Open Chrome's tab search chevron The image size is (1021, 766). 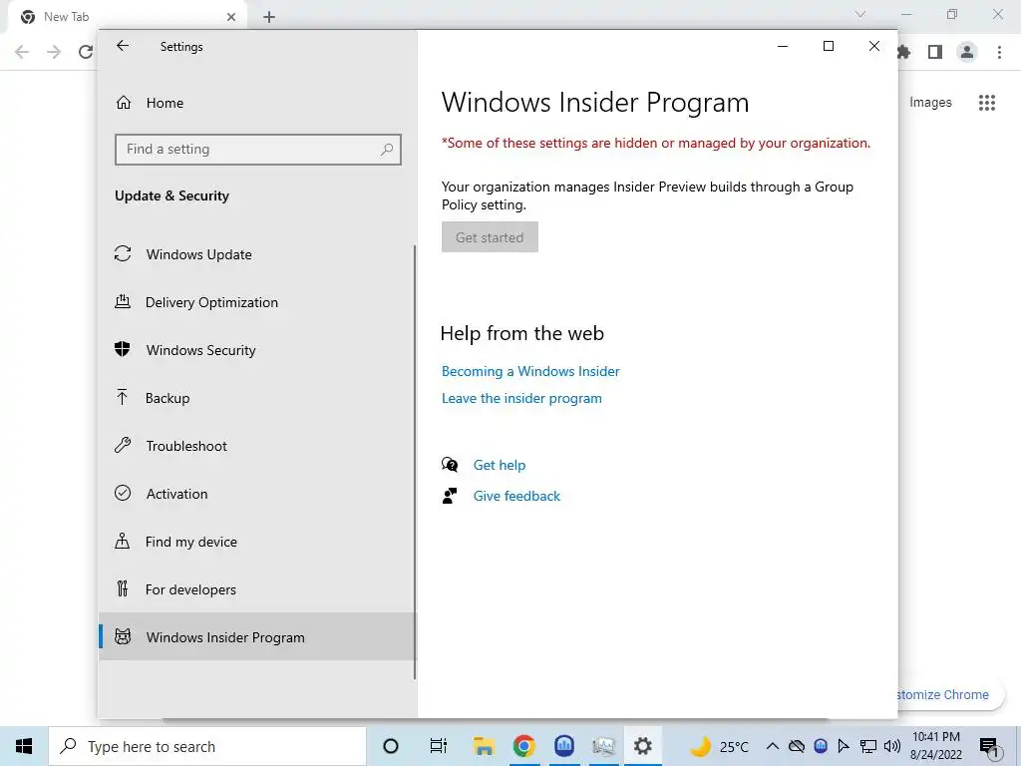click(860, 14)
